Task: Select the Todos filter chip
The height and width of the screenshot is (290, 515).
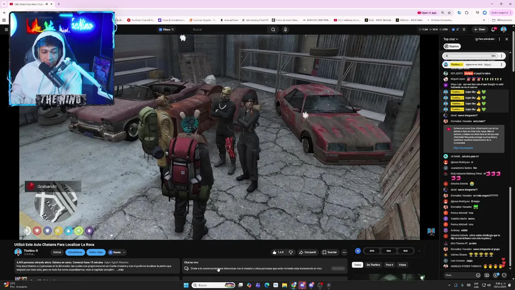Action: pos(357,265)
